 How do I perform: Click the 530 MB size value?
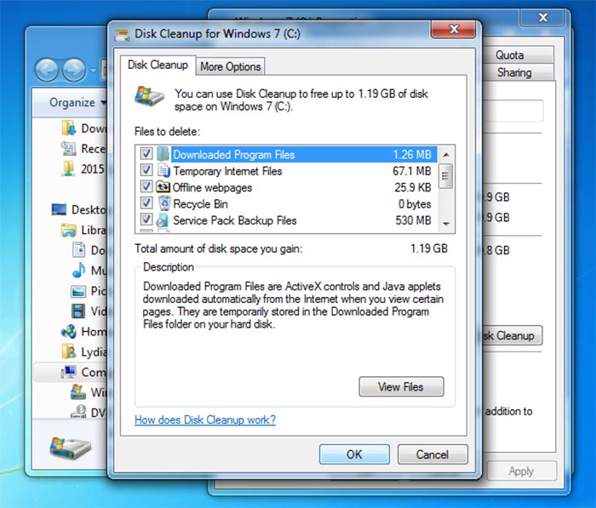(413, 220)
